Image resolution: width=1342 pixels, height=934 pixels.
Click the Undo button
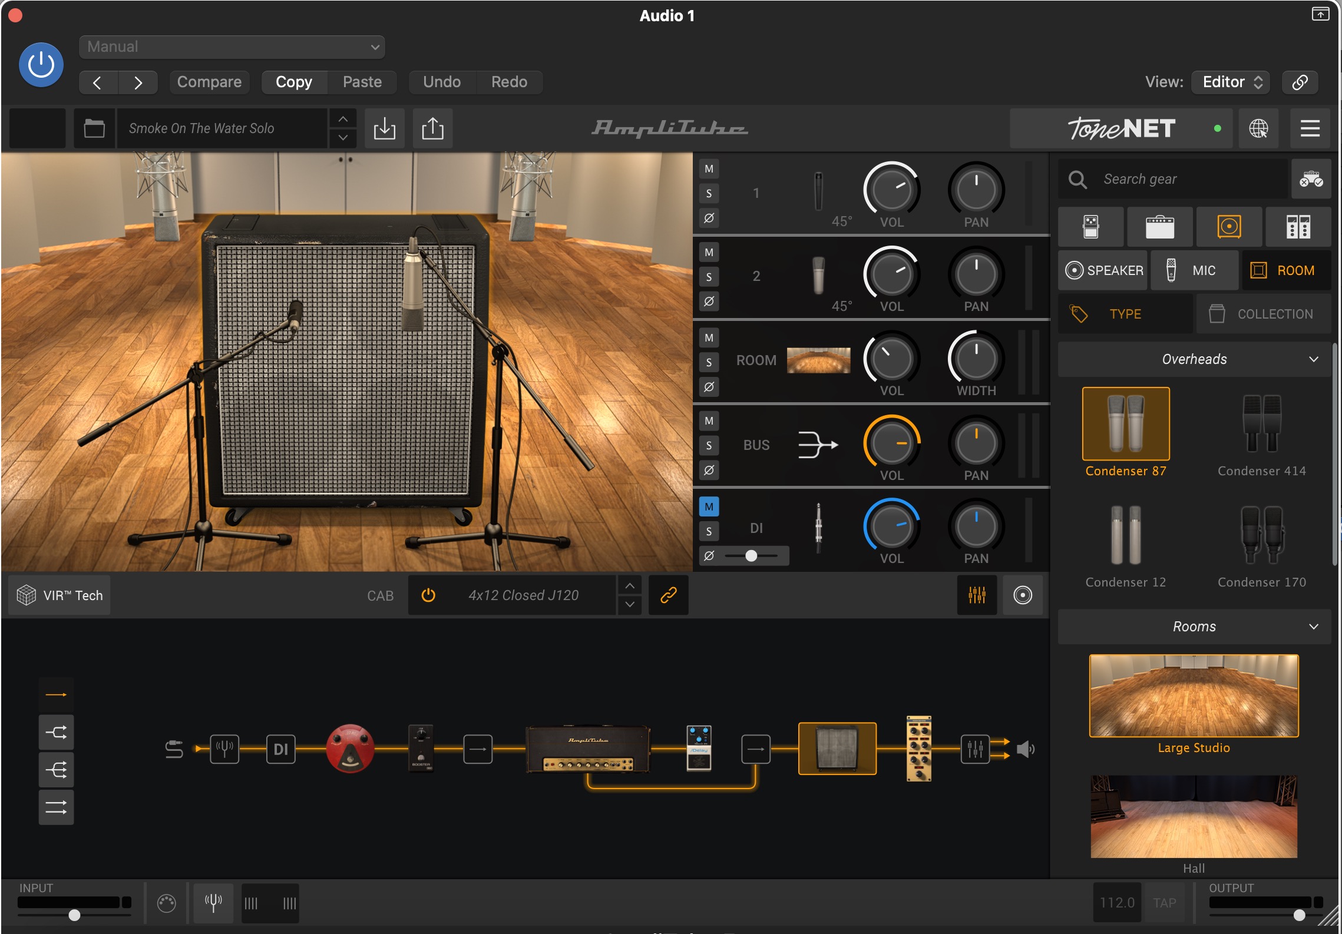pos(442,82)
